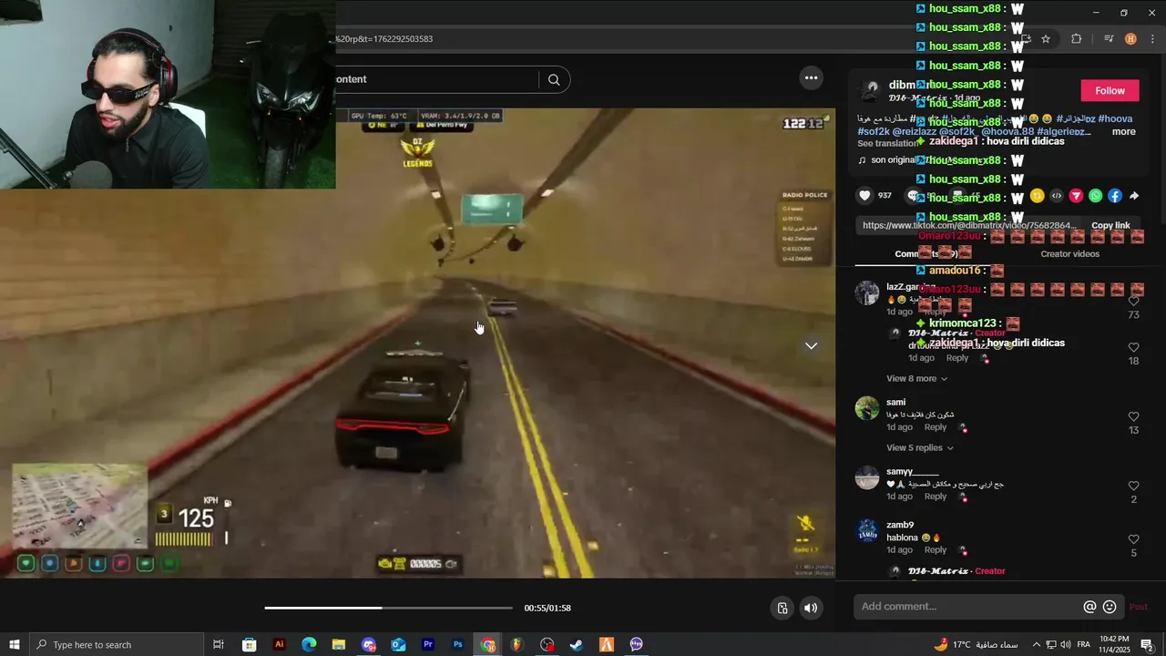This screenshot has height=656, width=1166.
Task: Open Steam from the taskbar
Action: (x=577, y=645)
